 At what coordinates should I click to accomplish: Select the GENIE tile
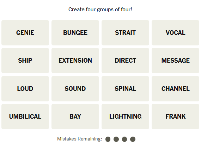[25, 33]
